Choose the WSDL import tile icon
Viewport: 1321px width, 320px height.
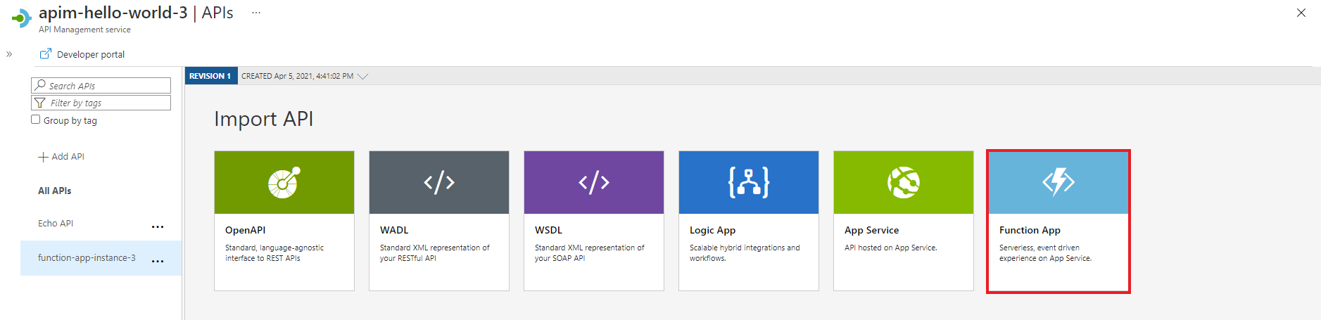tap(593, 183)
